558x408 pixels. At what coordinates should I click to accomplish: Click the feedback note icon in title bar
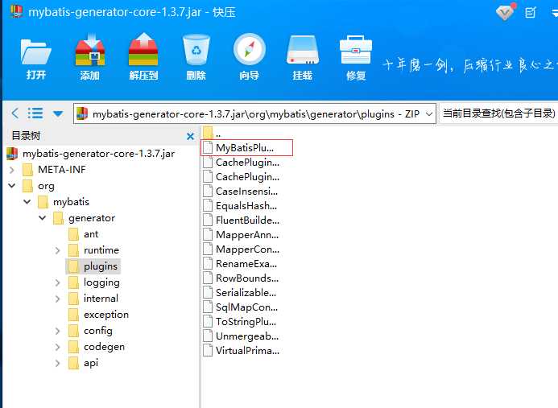[x=531, y=13]
